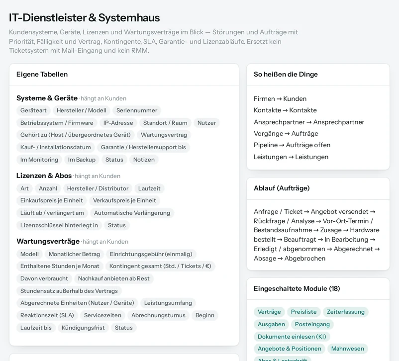Open the Verträge module tag
This screenshot has width=399, height=361.
[269, 312]
